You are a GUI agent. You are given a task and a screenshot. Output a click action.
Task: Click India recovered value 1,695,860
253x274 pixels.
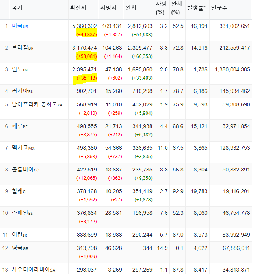click(140, 69)
